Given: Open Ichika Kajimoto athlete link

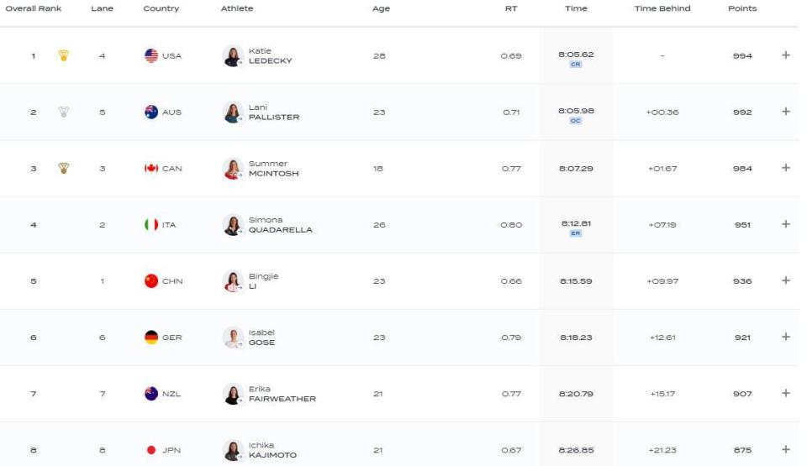Looking at the screenshot, I should pos(272,450).
